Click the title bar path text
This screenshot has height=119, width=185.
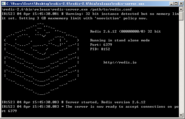[x=75, y=4]
